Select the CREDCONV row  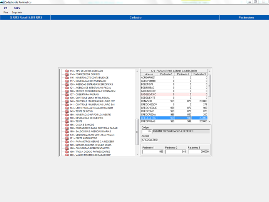(x=174, y=111)
